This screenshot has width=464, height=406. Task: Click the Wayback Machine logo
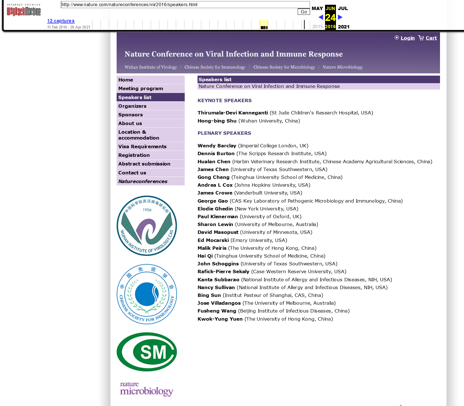click(x=24, y=10)
